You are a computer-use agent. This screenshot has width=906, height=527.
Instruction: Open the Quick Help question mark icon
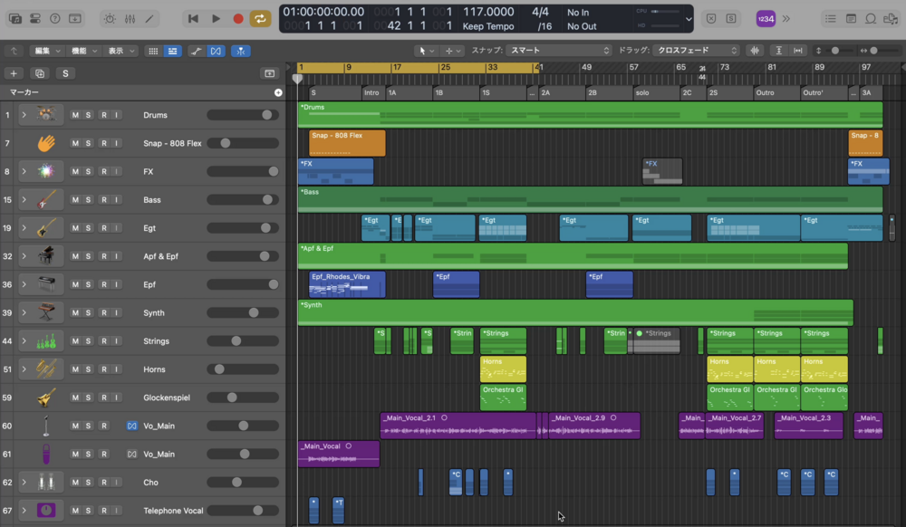54,18
